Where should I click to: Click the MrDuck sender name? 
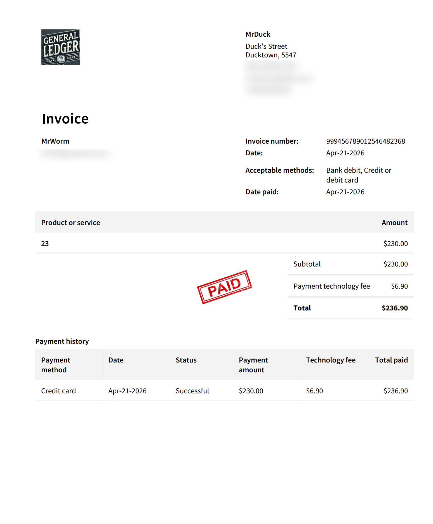click(258, 34)
